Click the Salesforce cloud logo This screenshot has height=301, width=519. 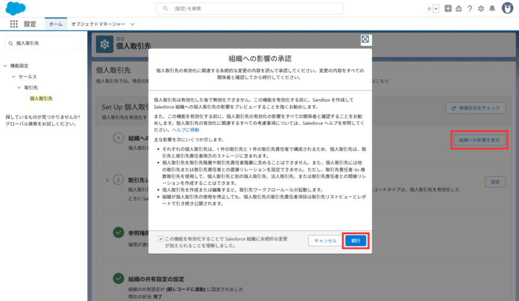(x=16, y=9)
